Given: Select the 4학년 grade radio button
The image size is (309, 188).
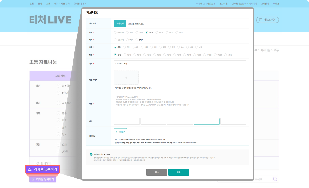Looking at the screenshot, I should 157,32.
